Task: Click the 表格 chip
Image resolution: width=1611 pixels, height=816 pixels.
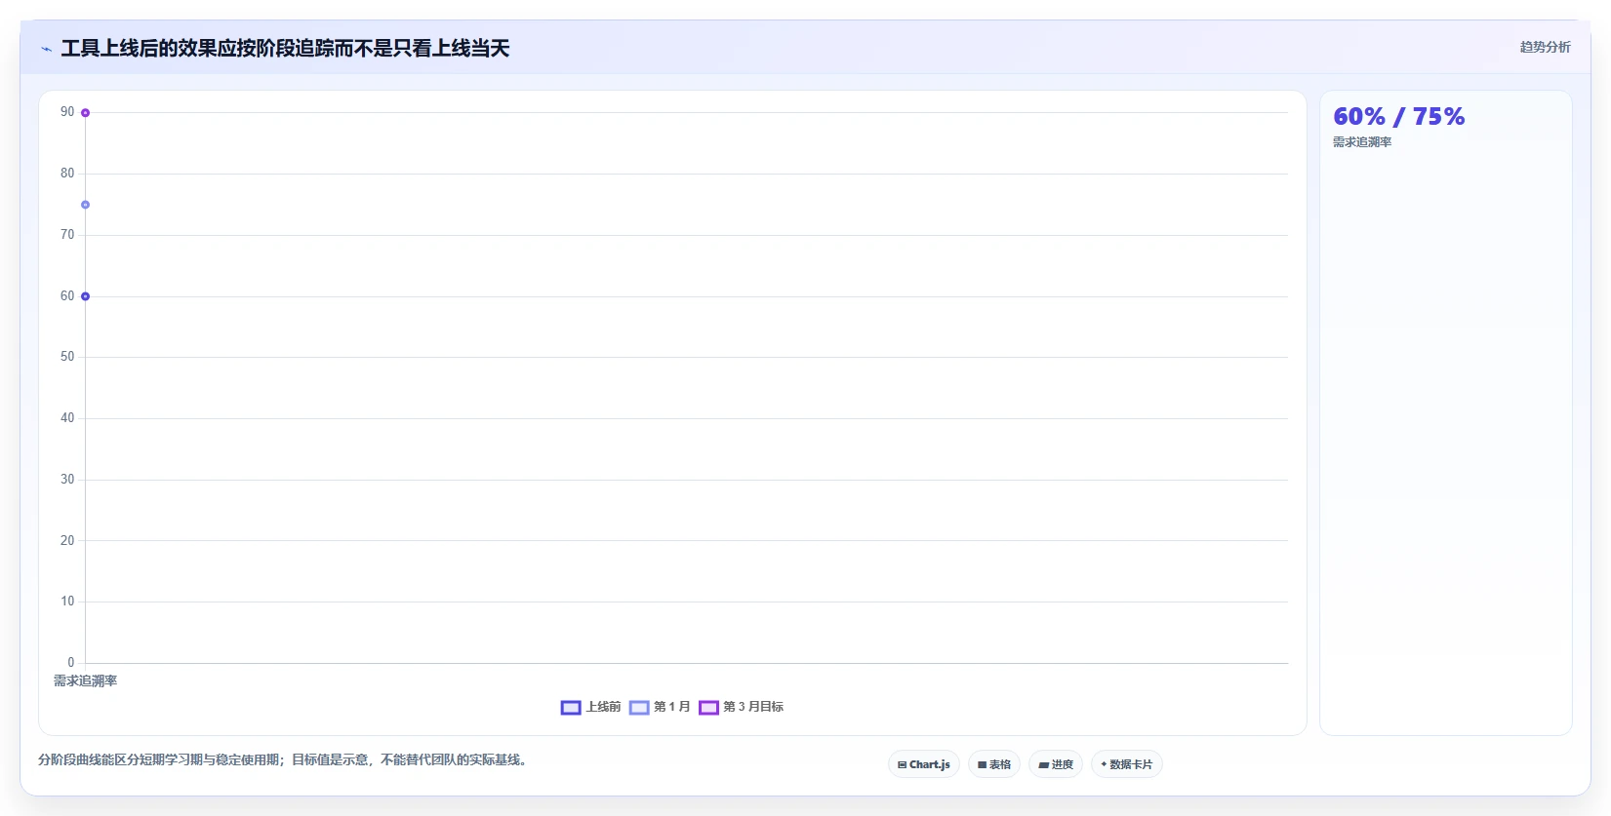Action: point(993,764)
